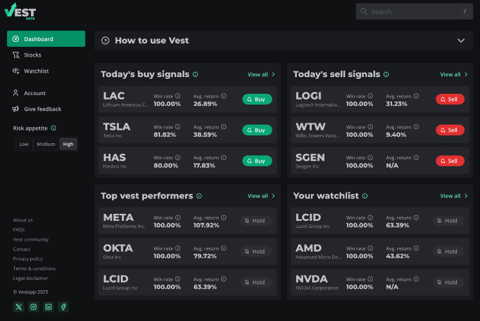
Task: Set risk appetite to Low
Action: 24,144
